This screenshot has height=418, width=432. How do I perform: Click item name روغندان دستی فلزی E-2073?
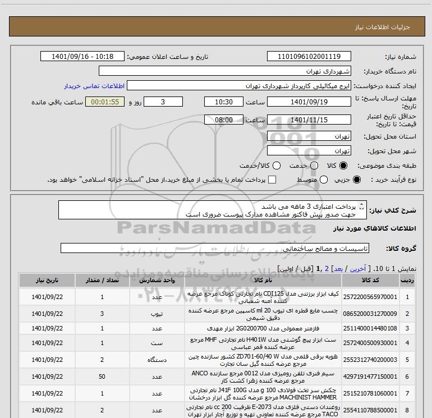tap(263, 410)
